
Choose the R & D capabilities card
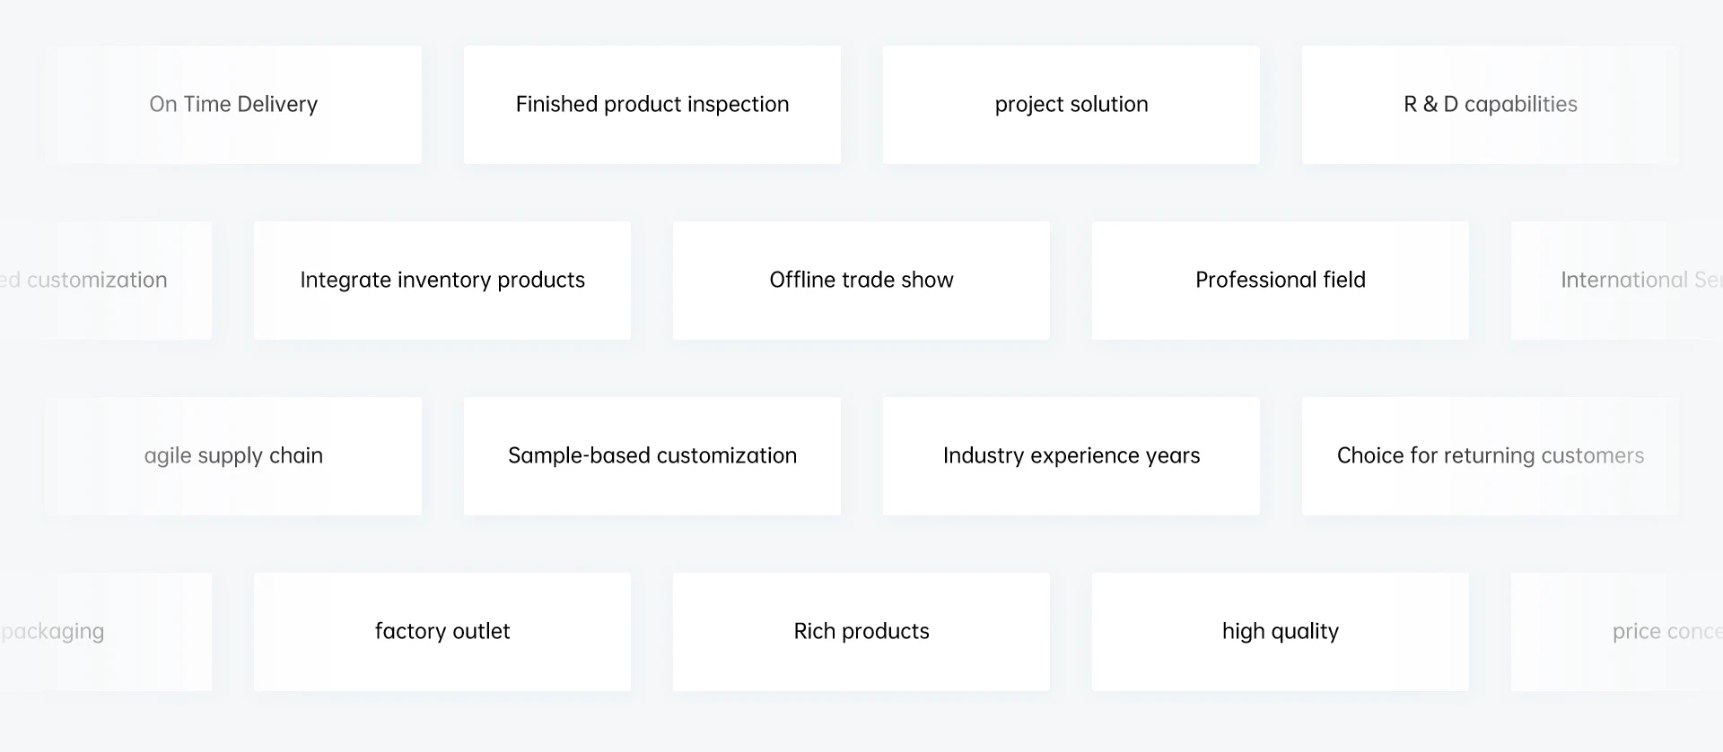[x=1490, y=105]
